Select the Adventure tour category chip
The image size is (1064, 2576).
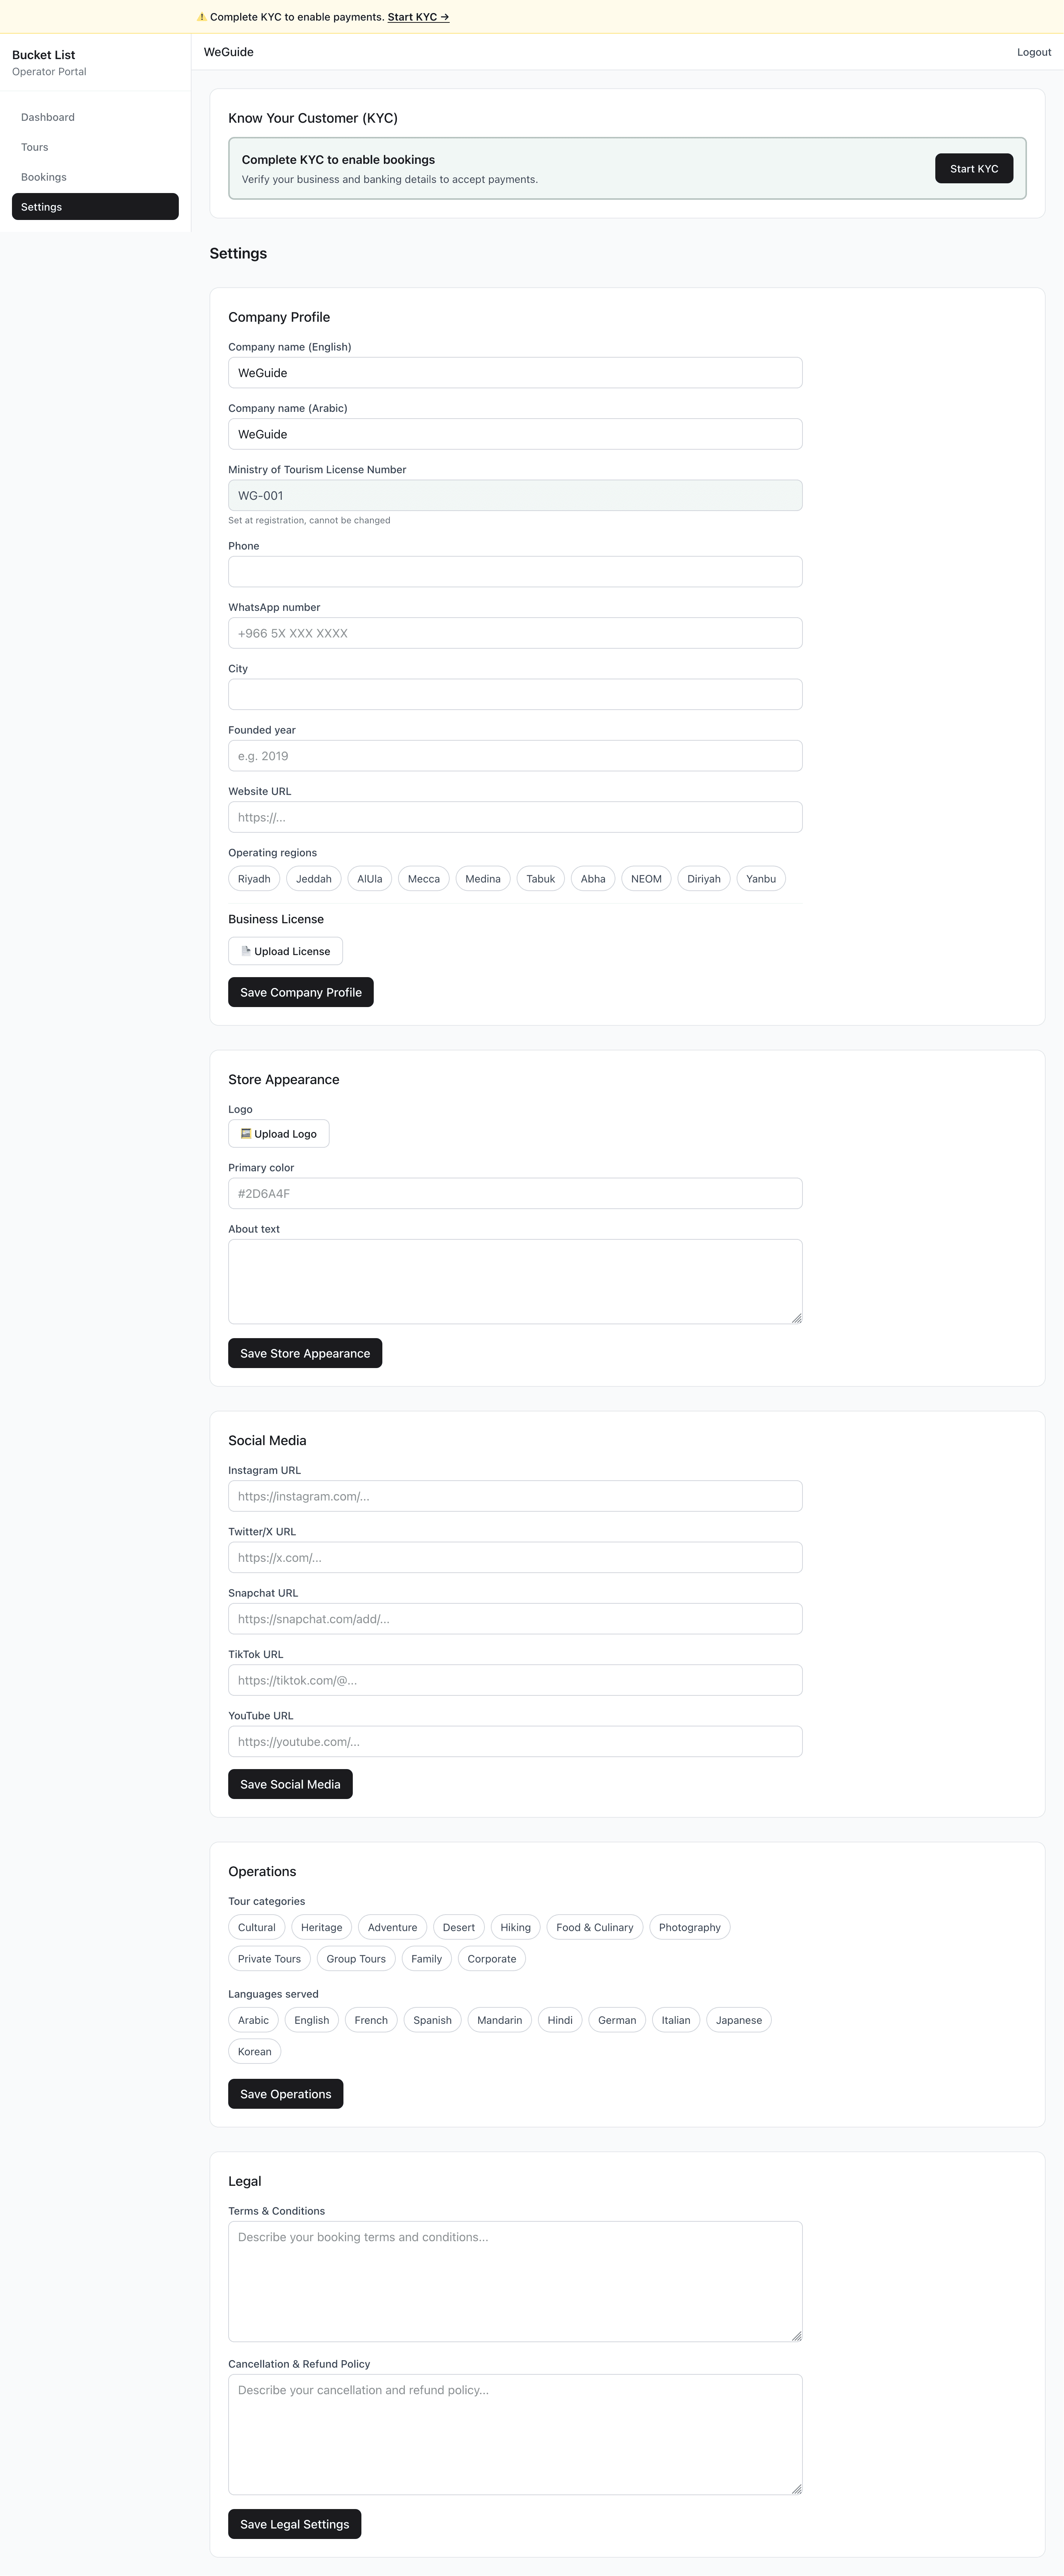click(x=392, y=1927)
